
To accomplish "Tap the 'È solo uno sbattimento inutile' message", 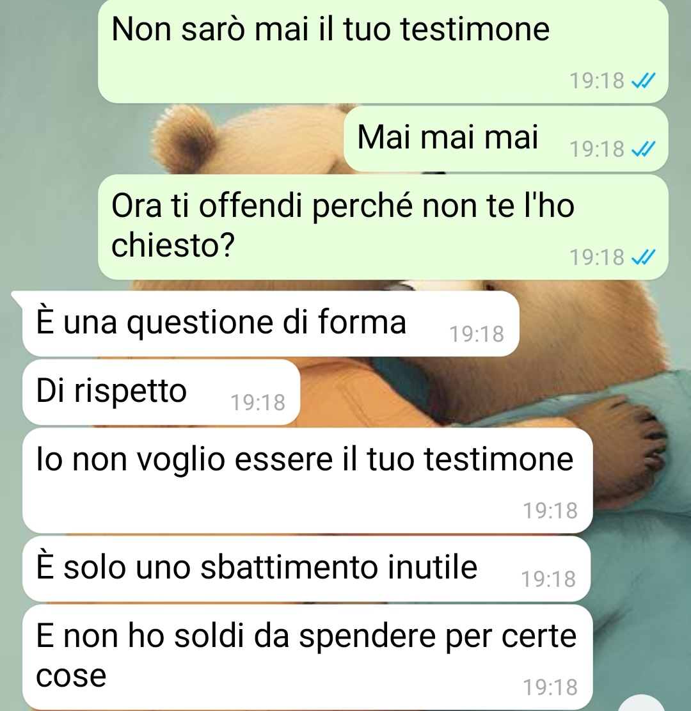I will point(306,569).
